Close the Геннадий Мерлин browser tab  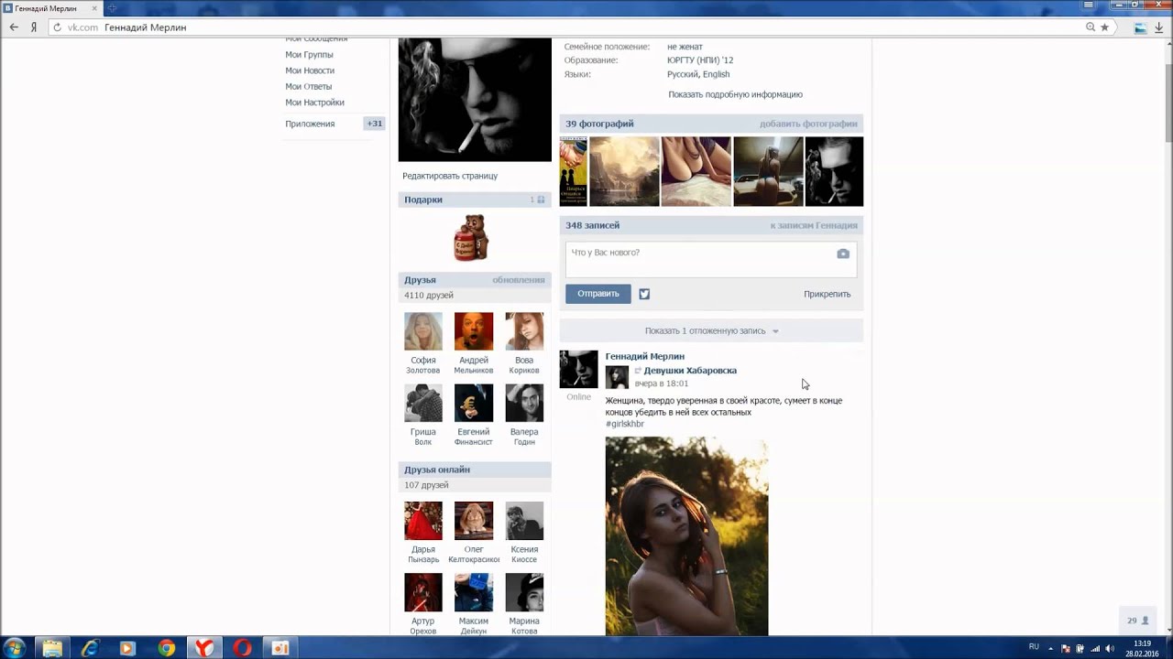point(94,8)
